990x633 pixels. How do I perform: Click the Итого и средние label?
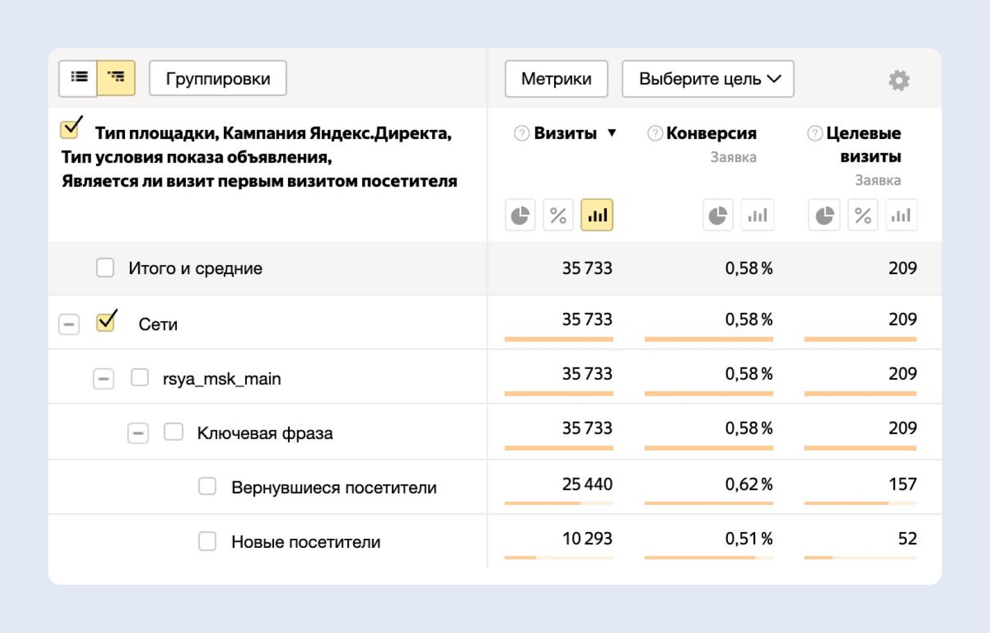click(196, 268)
